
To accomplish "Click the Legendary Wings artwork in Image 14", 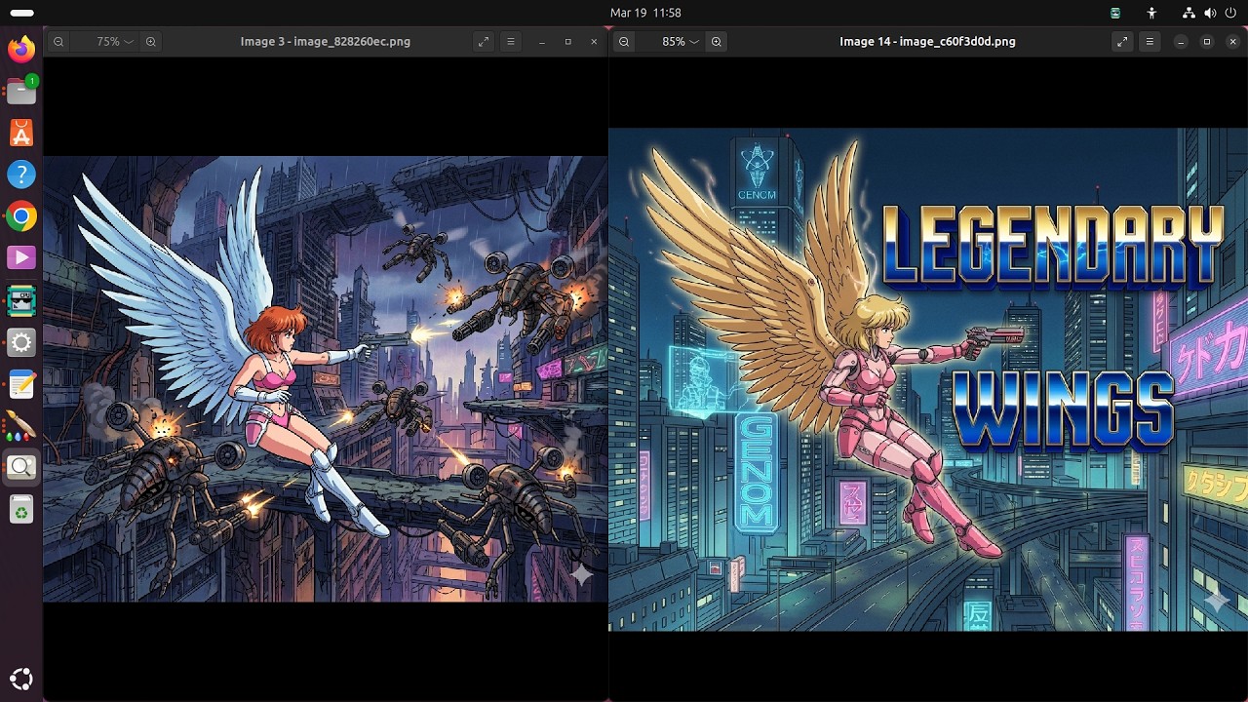I will tap(928, 379).
